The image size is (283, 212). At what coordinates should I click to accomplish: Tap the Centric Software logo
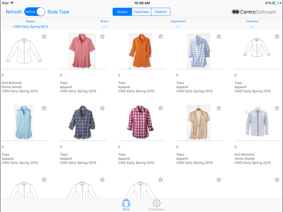coord(254,12)
